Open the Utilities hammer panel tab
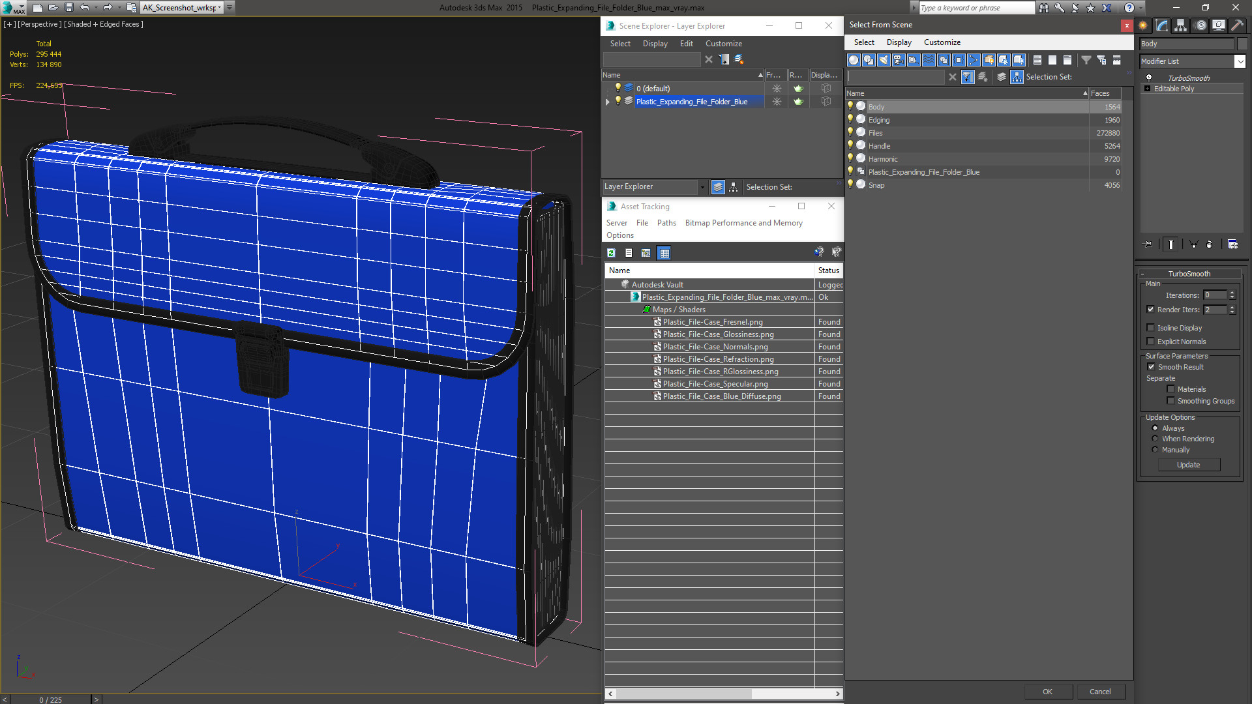Image resolution: width=1252 pixels, height=704 pixels. [x=1237, y=25]
